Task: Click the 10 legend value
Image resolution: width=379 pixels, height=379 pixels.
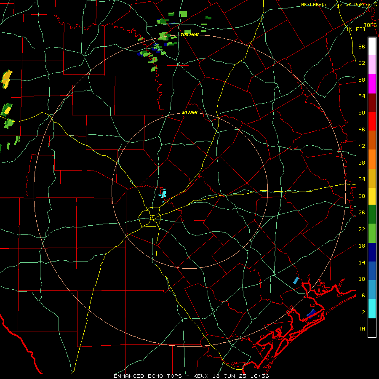Action: click(362, 279)
